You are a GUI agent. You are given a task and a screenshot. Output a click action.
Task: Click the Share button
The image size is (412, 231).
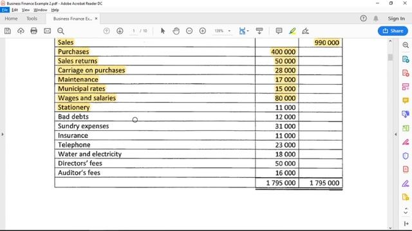click(393, 31)
